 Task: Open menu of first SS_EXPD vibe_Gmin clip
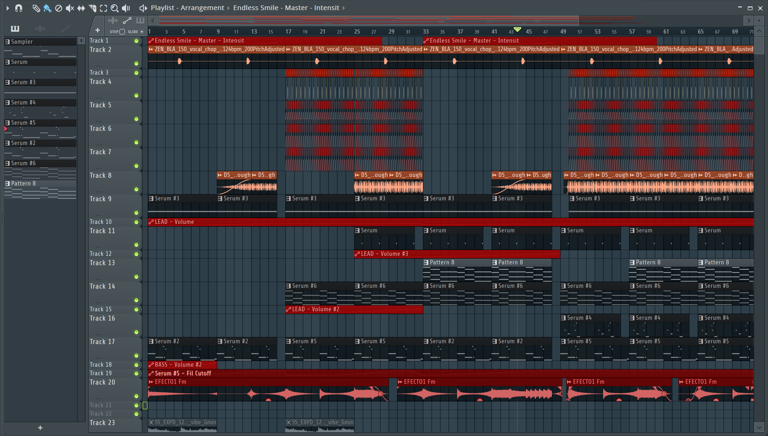151,422
